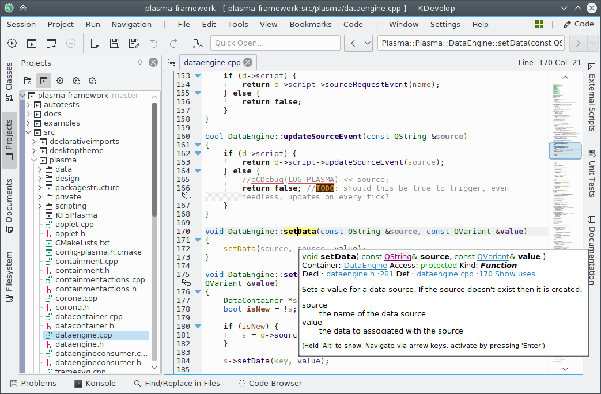Switch to the dataengine.cpp tab
The width and height of the screenshot is (601, 394).
tap(213, 62)
